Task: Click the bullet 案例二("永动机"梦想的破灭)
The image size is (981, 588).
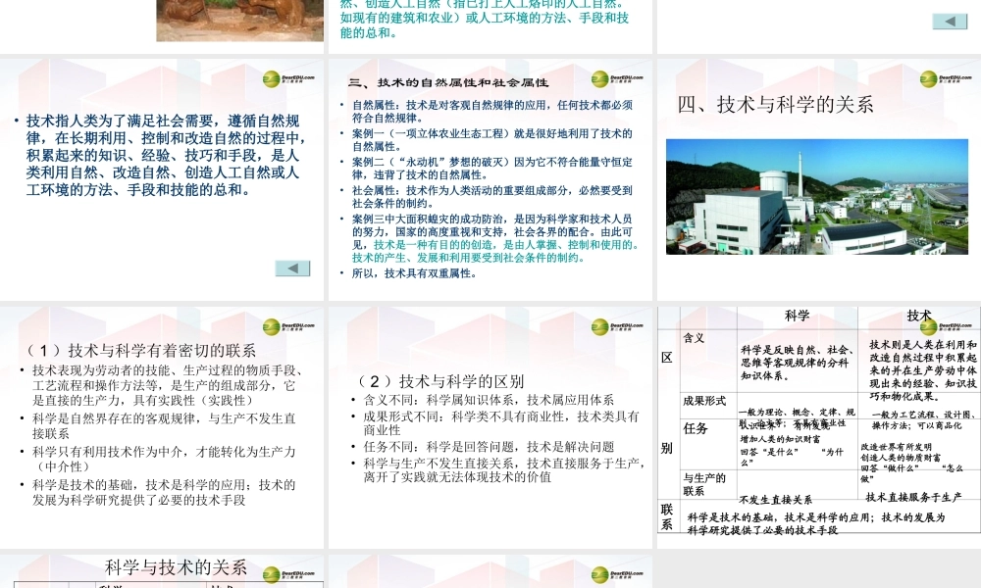Action: [491, 169]
